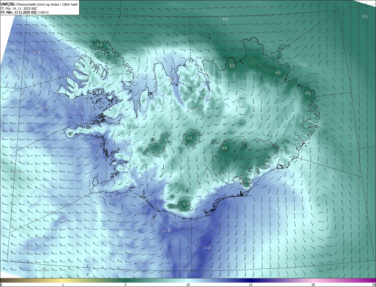Click the green color at scale value 5
376x287 pixels.
coord(125,280)
